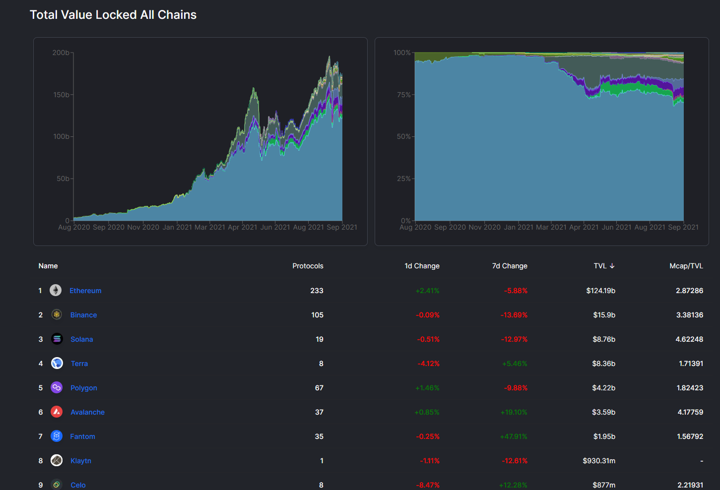Viewport: 720px width, 490px height.
Task: Click Fantom's Mcap/TVL ratio 1.56792
Action: coord(690,436)
